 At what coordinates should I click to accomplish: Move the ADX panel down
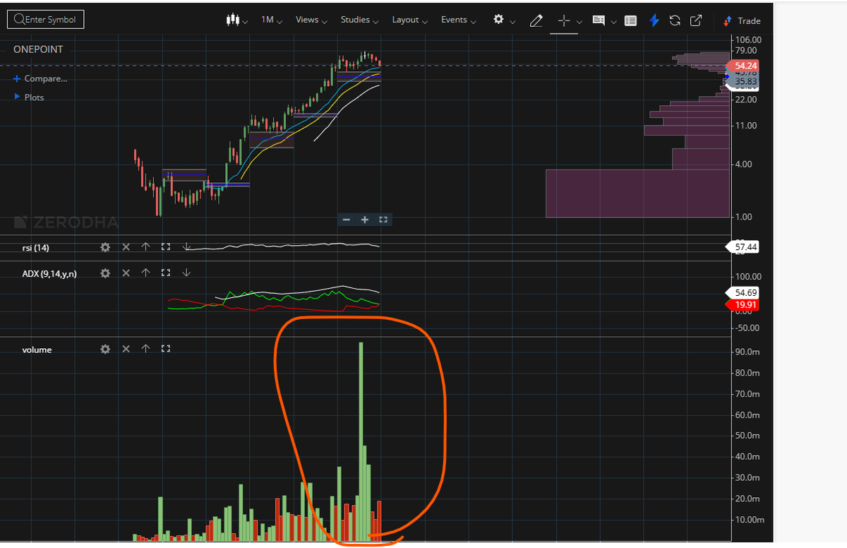coord(186,273)
